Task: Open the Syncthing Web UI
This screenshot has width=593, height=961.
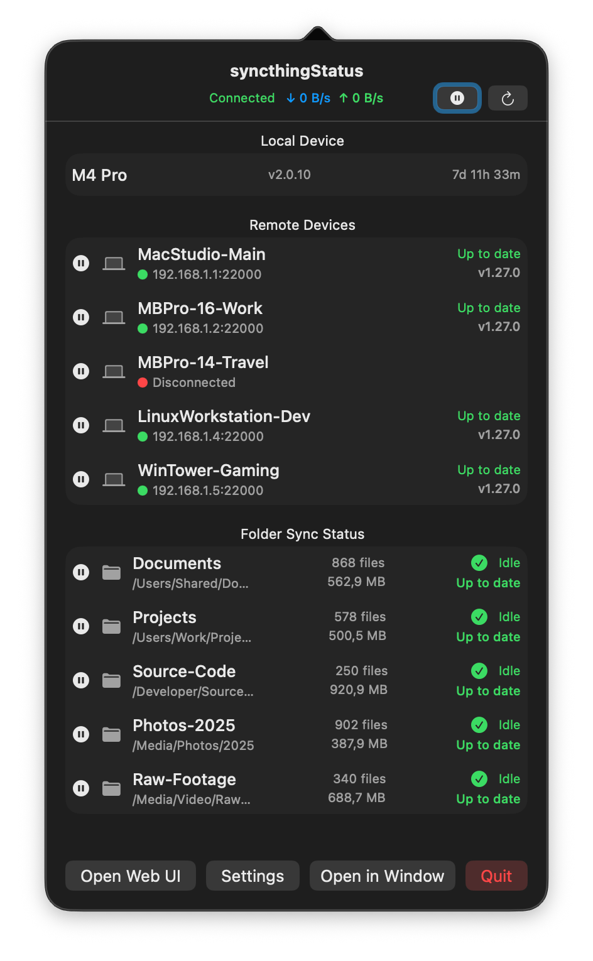Action: coord(130,876)
